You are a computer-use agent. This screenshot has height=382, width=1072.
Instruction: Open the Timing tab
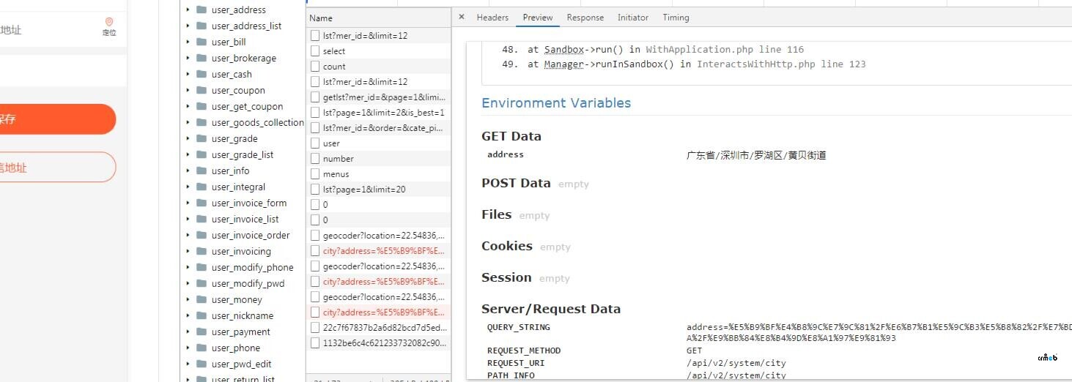676,18
